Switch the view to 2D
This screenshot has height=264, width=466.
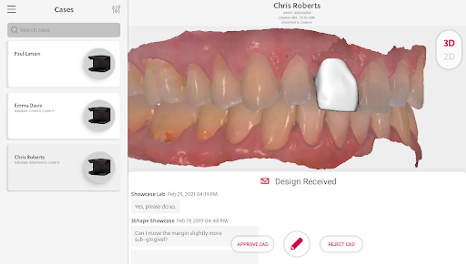(449, 57)
